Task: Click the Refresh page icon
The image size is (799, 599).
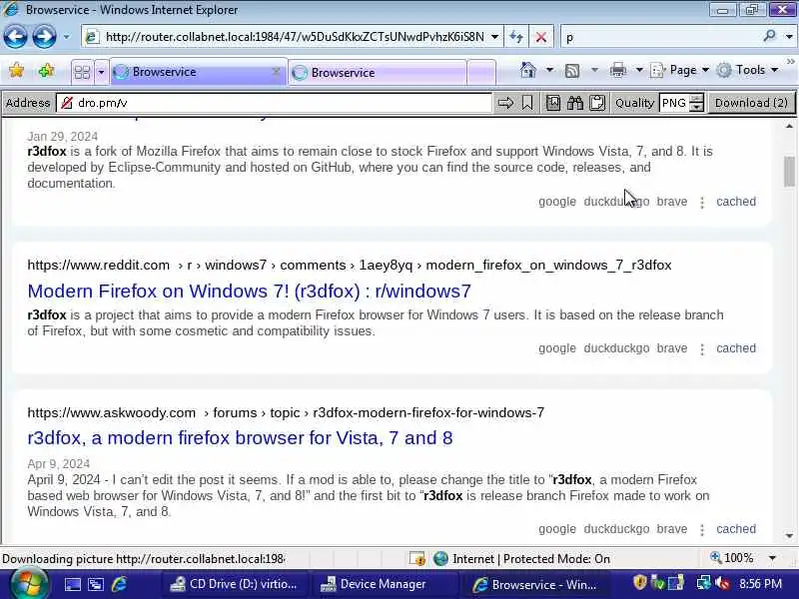Action: click(x=516, y=37)
